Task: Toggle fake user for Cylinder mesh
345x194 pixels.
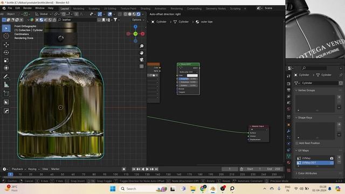Action: pos(341,83)
